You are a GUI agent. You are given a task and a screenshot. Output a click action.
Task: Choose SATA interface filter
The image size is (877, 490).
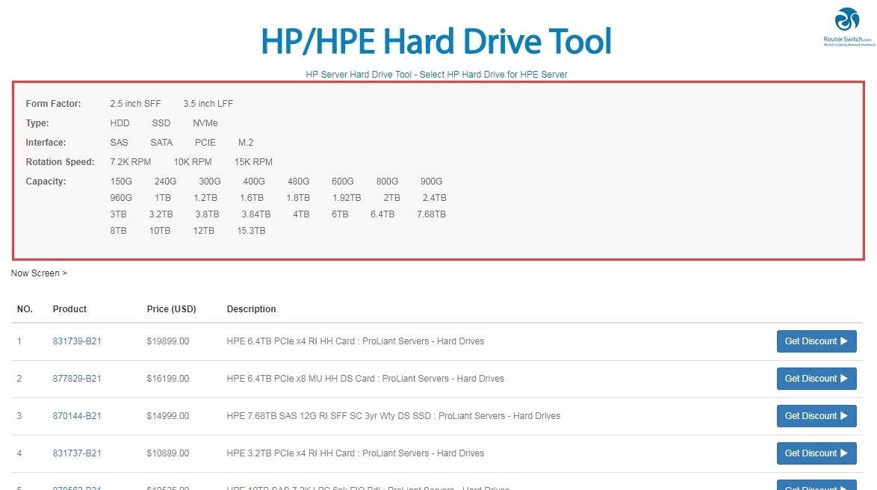click(161, 143)
